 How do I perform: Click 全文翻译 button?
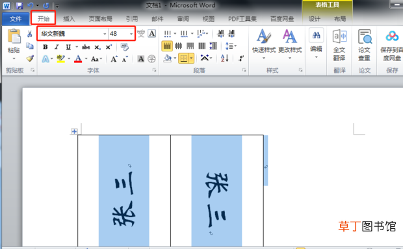click(x=339, y=46)
